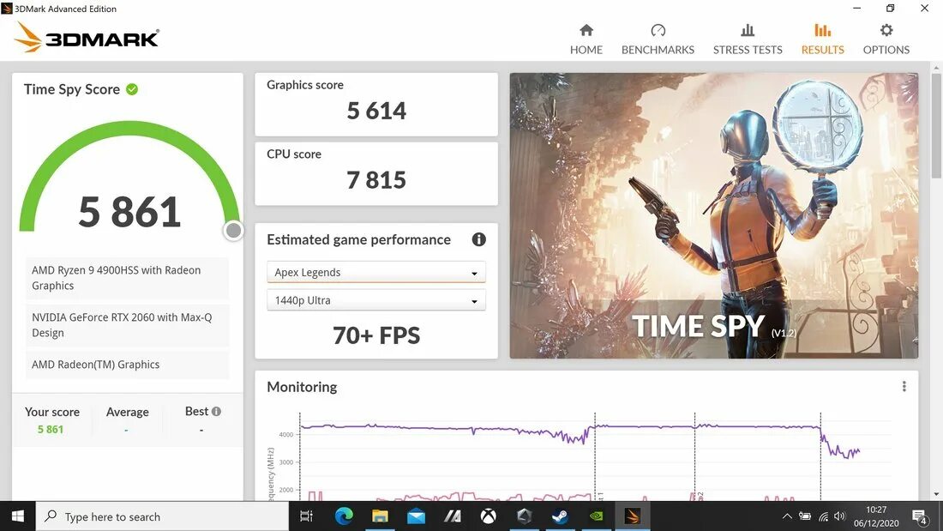Open Mail app from taskbar
Screen dimensions: 943x531
pos(416,516)
